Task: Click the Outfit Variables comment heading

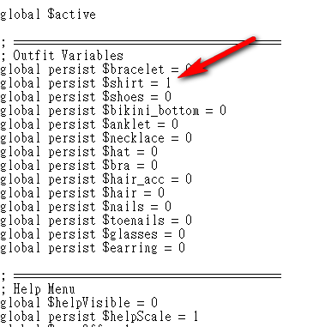Action: (68, 56)
